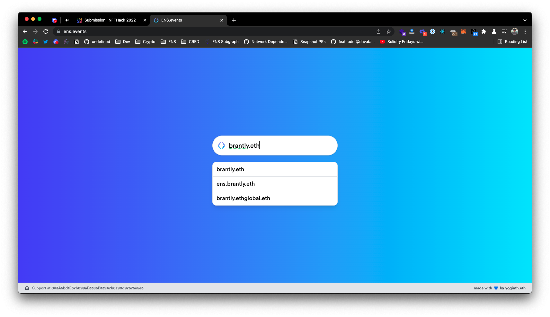The image size is (550, 317).
Task: Open the 1Password extension
Action: [432, 31]
